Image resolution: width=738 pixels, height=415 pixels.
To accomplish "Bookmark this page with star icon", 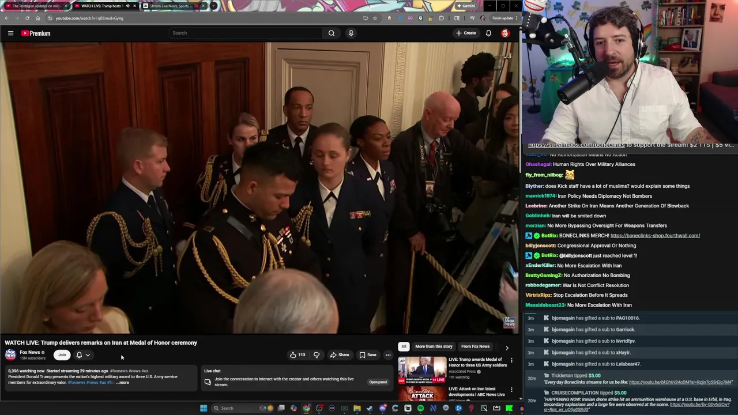I will pos(375,18).
